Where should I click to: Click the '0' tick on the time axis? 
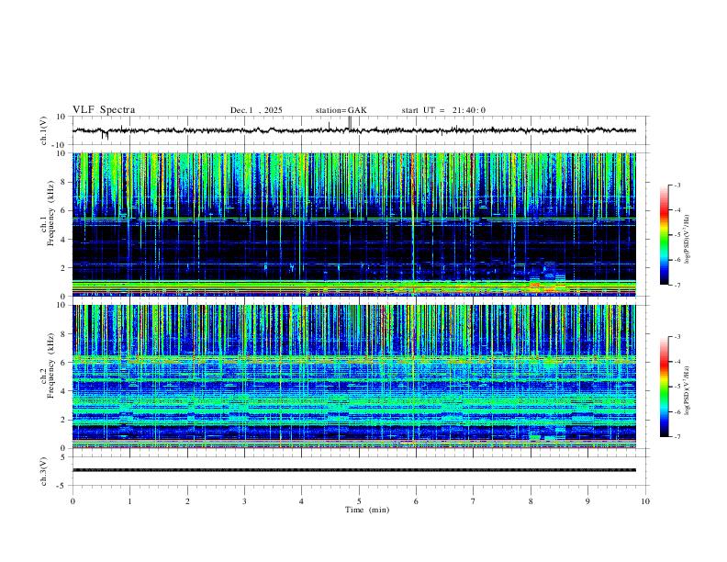73,501
